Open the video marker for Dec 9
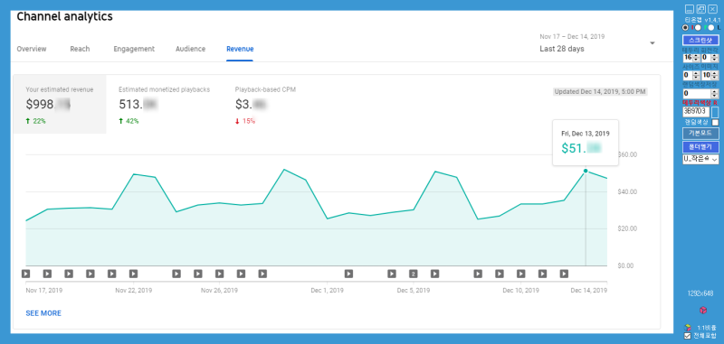Screen dimensions: 724x344 click(500, 274)
